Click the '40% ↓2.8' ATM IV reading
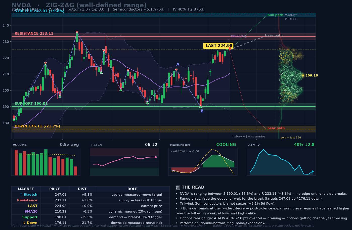Image resolution: width=352 pixels, height=230 pixels. [304, 145]
